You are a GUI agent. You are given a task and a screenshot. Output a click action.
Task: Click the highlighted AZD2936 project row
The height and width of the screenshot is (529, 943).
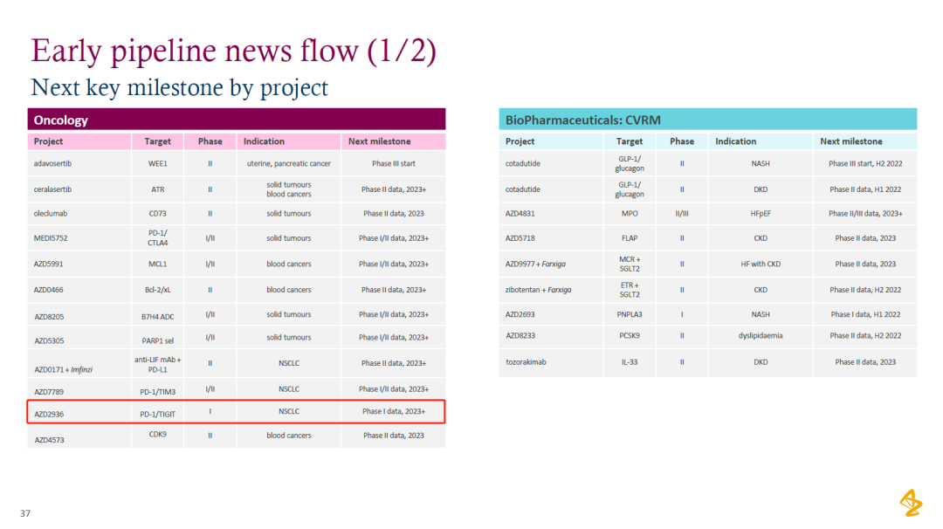(236, 411)
